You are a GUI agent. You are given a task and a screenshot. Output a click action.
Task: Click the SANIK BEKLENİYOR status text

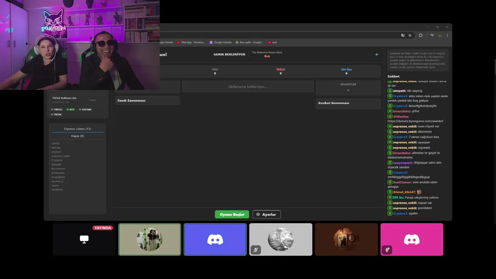pos(229,54)
